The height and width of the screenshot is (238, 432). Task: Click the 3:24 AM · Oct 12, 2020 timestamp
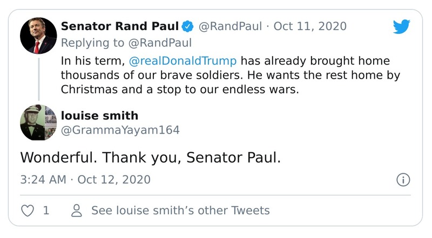pos(85,179)
